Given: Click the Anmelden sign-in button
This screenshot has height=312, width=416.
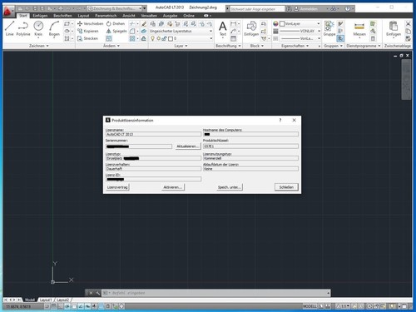Looking at the screenshot, I should pyautogui.click(x=309, y=9).
